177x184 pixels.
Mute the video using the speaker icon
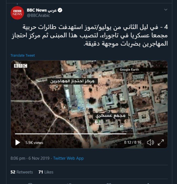tap(150, 142)
